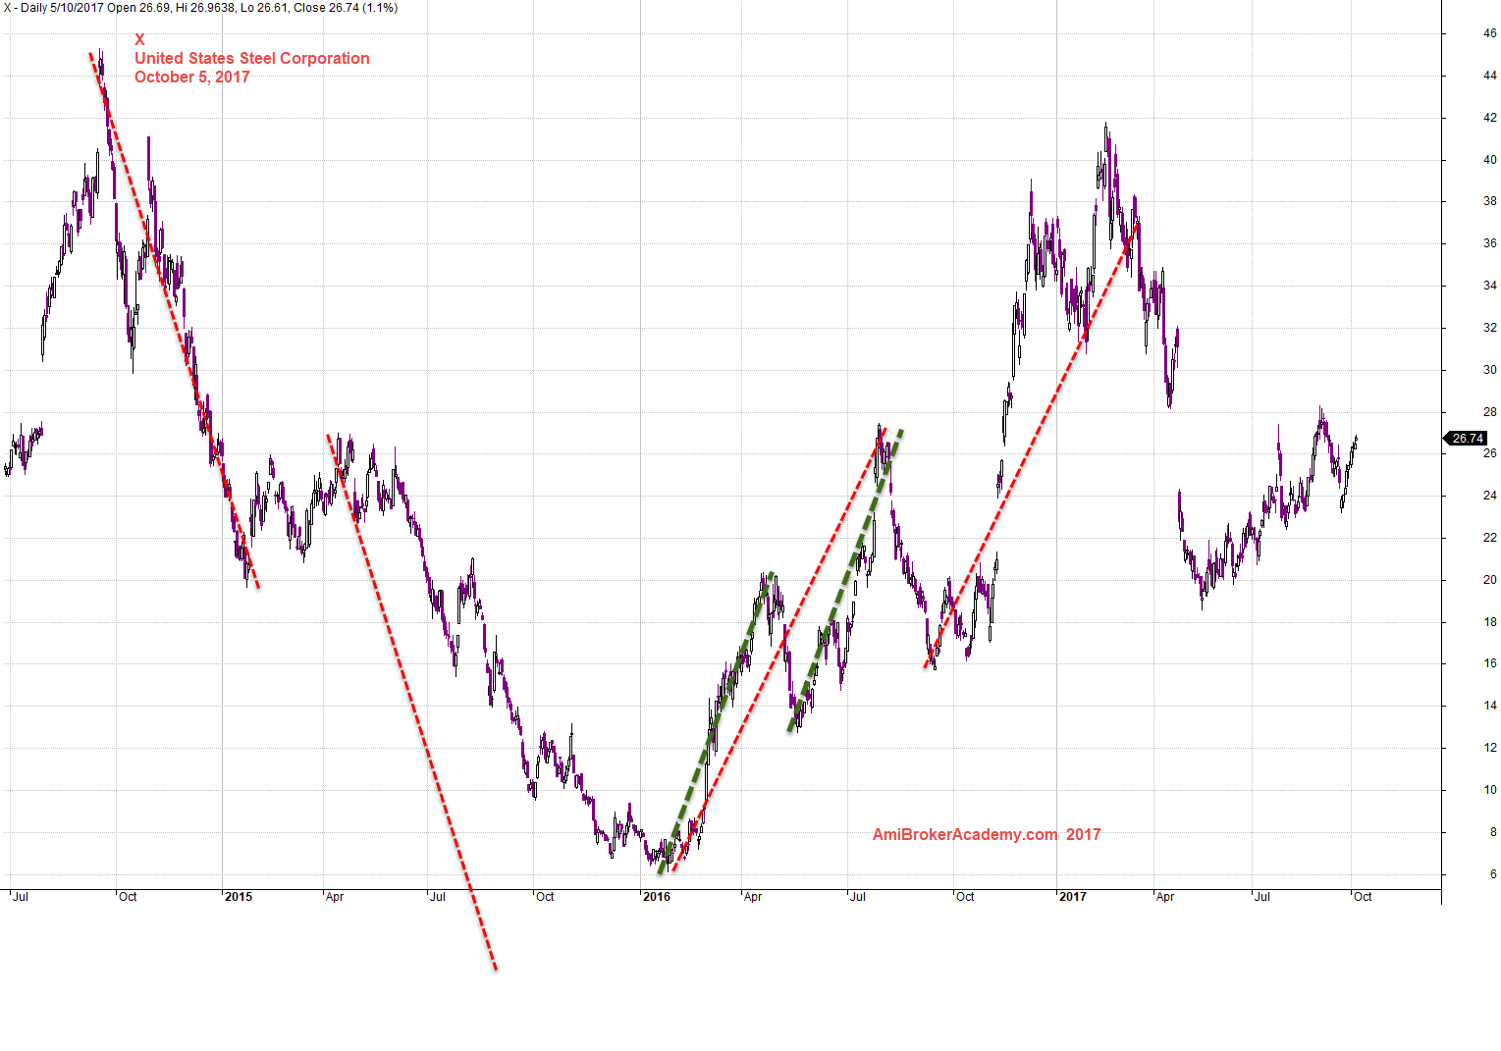
Task: Click the price axis value 36
Action: (x=1490, y=243)
